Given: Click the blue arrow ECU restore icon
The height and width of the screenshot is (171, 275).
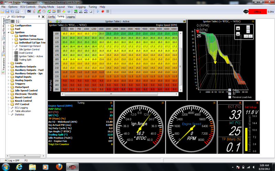Looking at the screenshot, I should 86,12.
